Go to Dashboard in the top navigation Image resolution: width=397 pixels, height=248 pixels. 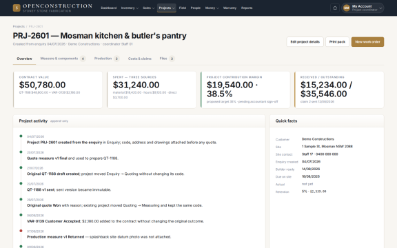tap(109, 8)
